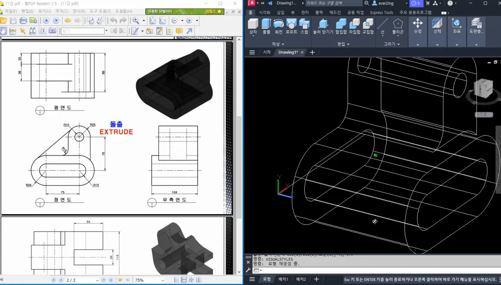501x285 pixels.
Task: Close the Drawing1* document tab
Action: (x=302, y=52)
